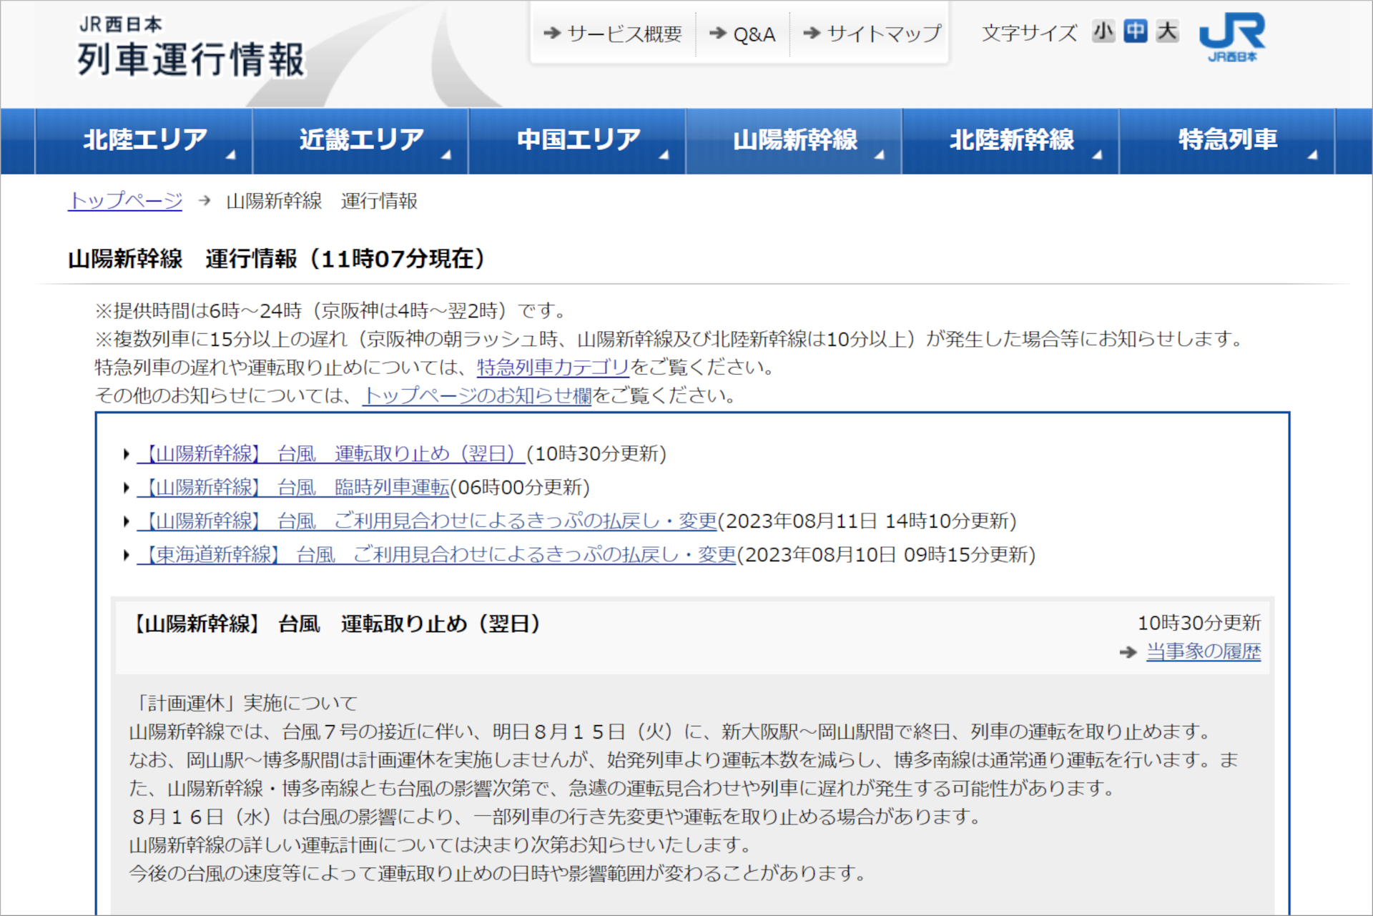Open the 特急列車 menu
This screenshot has width=1373, height=916.
click(1227, 141)
